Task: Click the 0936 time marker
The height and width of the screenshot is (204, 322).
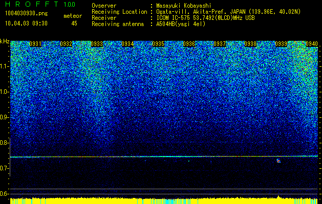Action: [x=189, y=44]
